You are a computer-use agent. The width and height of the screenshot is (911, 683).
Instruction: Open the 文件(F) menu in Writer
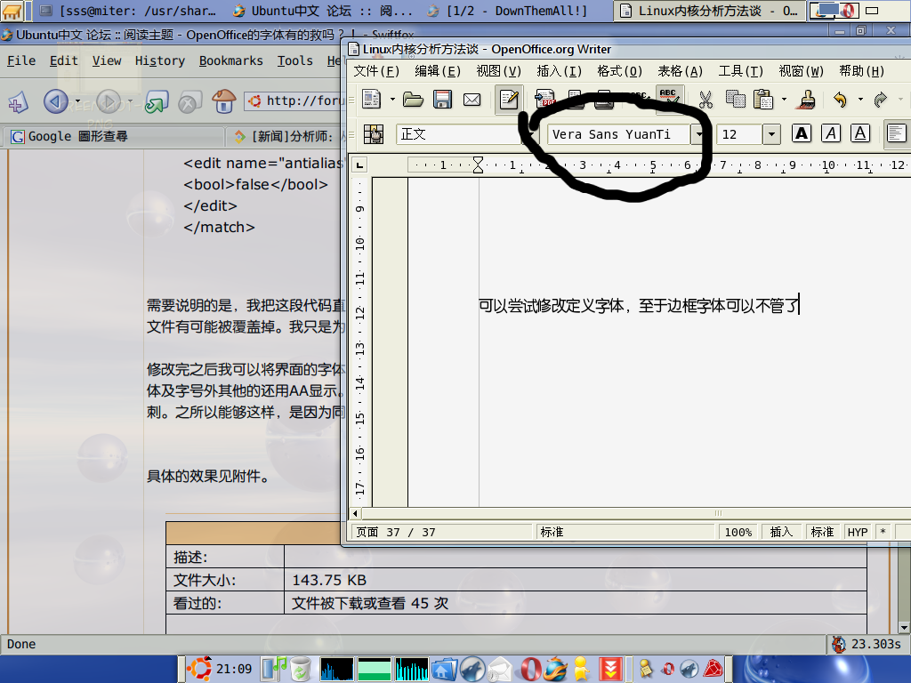pos(376,71)
